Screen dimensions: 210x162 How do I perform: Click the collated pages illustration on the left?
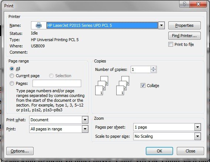(101, 86)
